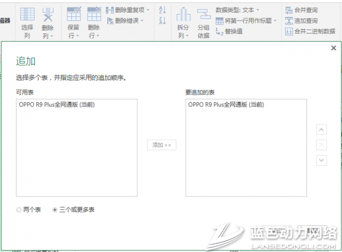Expand the 删除重复项 dropdown
The height and width of the screenshot is (252, 342).
click(x=148, y=10)
